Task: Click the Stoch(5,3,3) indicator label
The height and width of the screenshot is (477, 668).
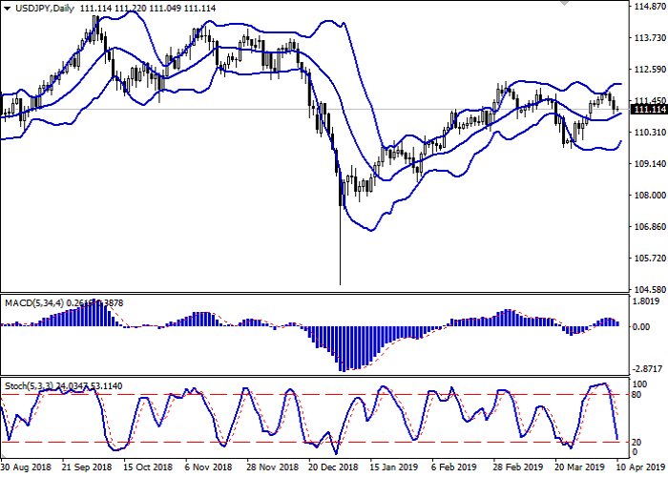Action: [x=25, y=385]
